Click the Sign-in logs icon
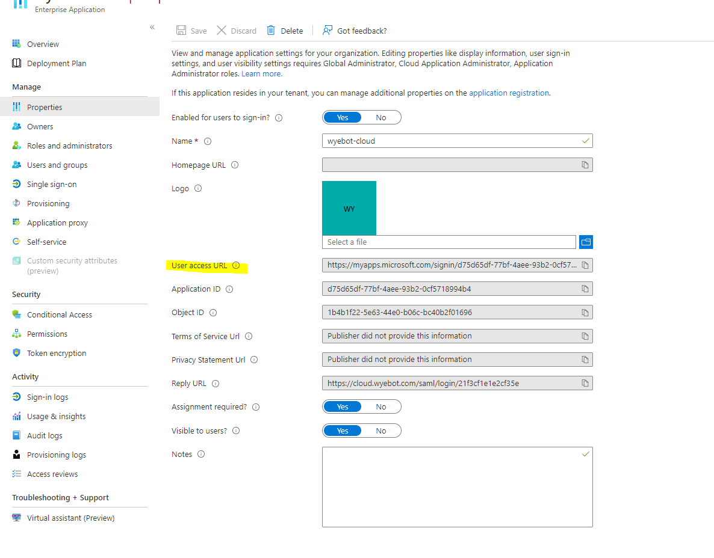The width and height of the screenshot is (714, 558). coord(16,397)
